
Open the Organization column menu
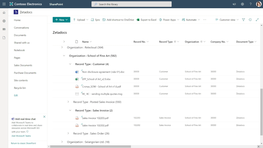click(195, 42)
